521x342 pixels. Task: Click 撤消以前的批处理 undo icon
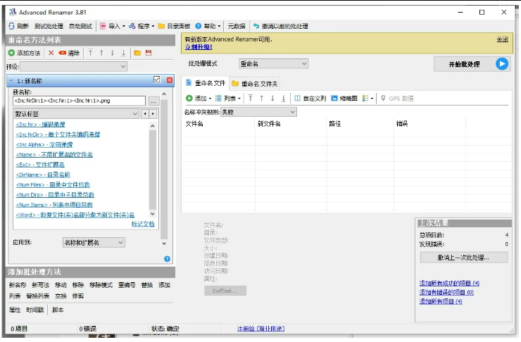tap(256, 26)
